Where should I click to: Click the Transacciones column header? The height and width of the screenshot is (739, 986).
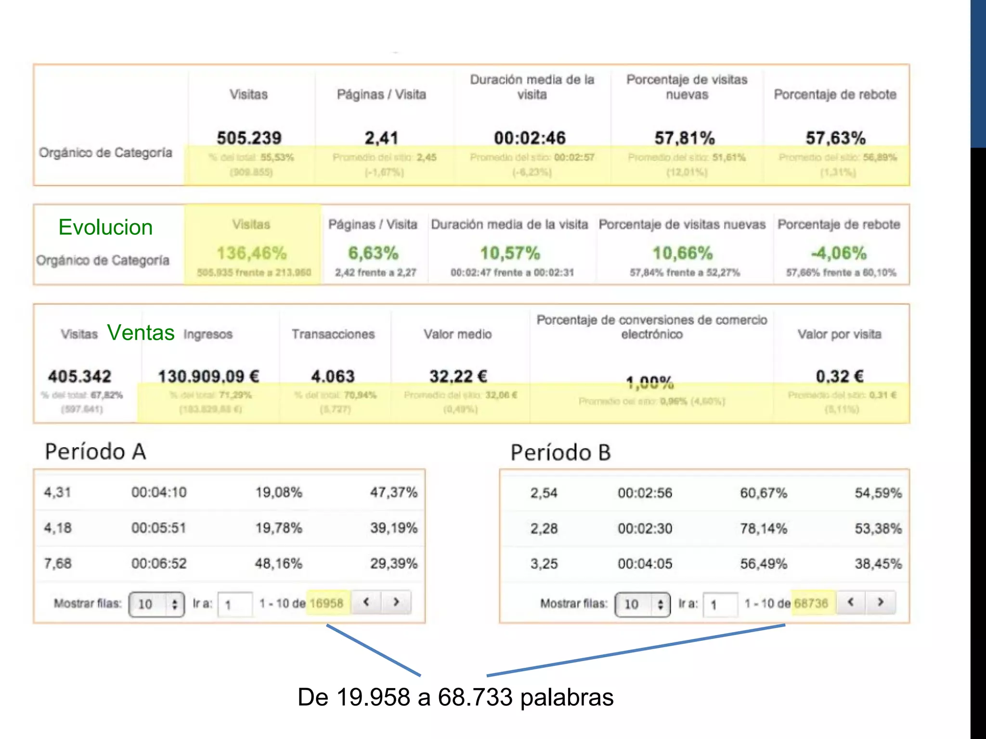tap(333, 334)
